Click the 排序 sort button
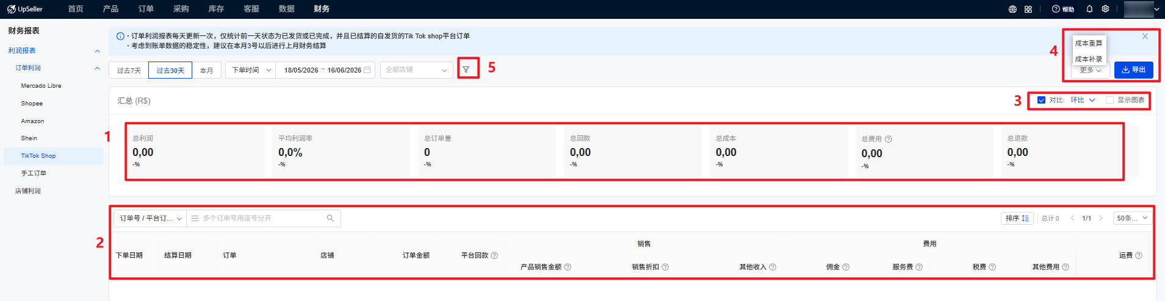 (1017, 218)
